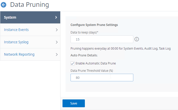Viewport: 178px width, 110px height.
Task: Expand Instance Syslog with its chevron arrow
Action: pos(57,42)
